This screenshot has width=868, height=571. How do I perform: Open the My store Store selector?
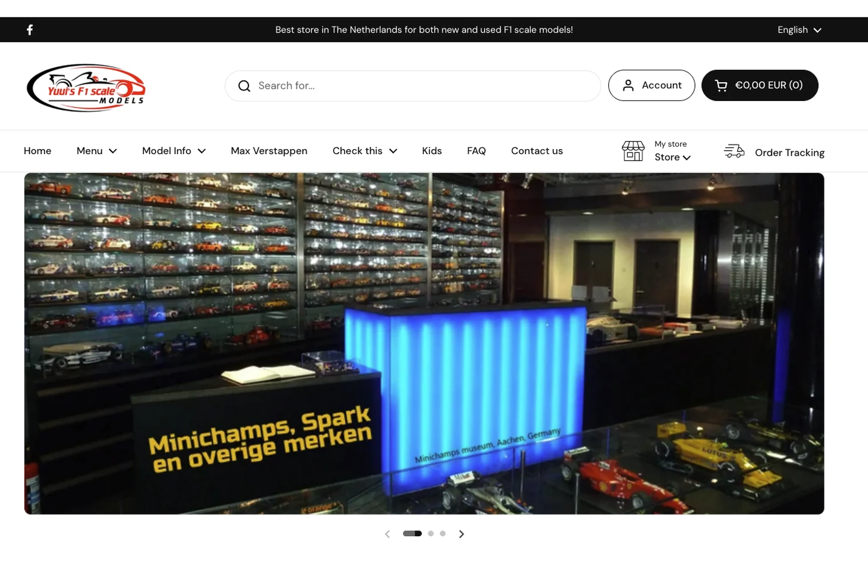point(673,157)
